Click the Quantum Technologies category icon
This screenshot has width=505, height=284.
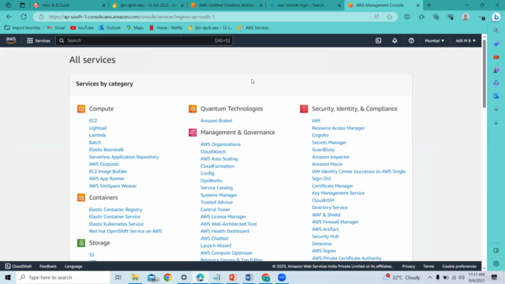click(x=193, y=109)
